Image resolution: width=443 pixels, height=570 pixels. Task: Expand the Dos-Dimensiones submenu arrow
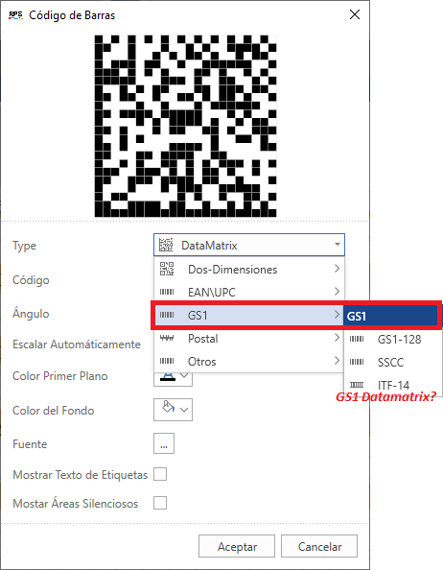click(x=337, y=269)
